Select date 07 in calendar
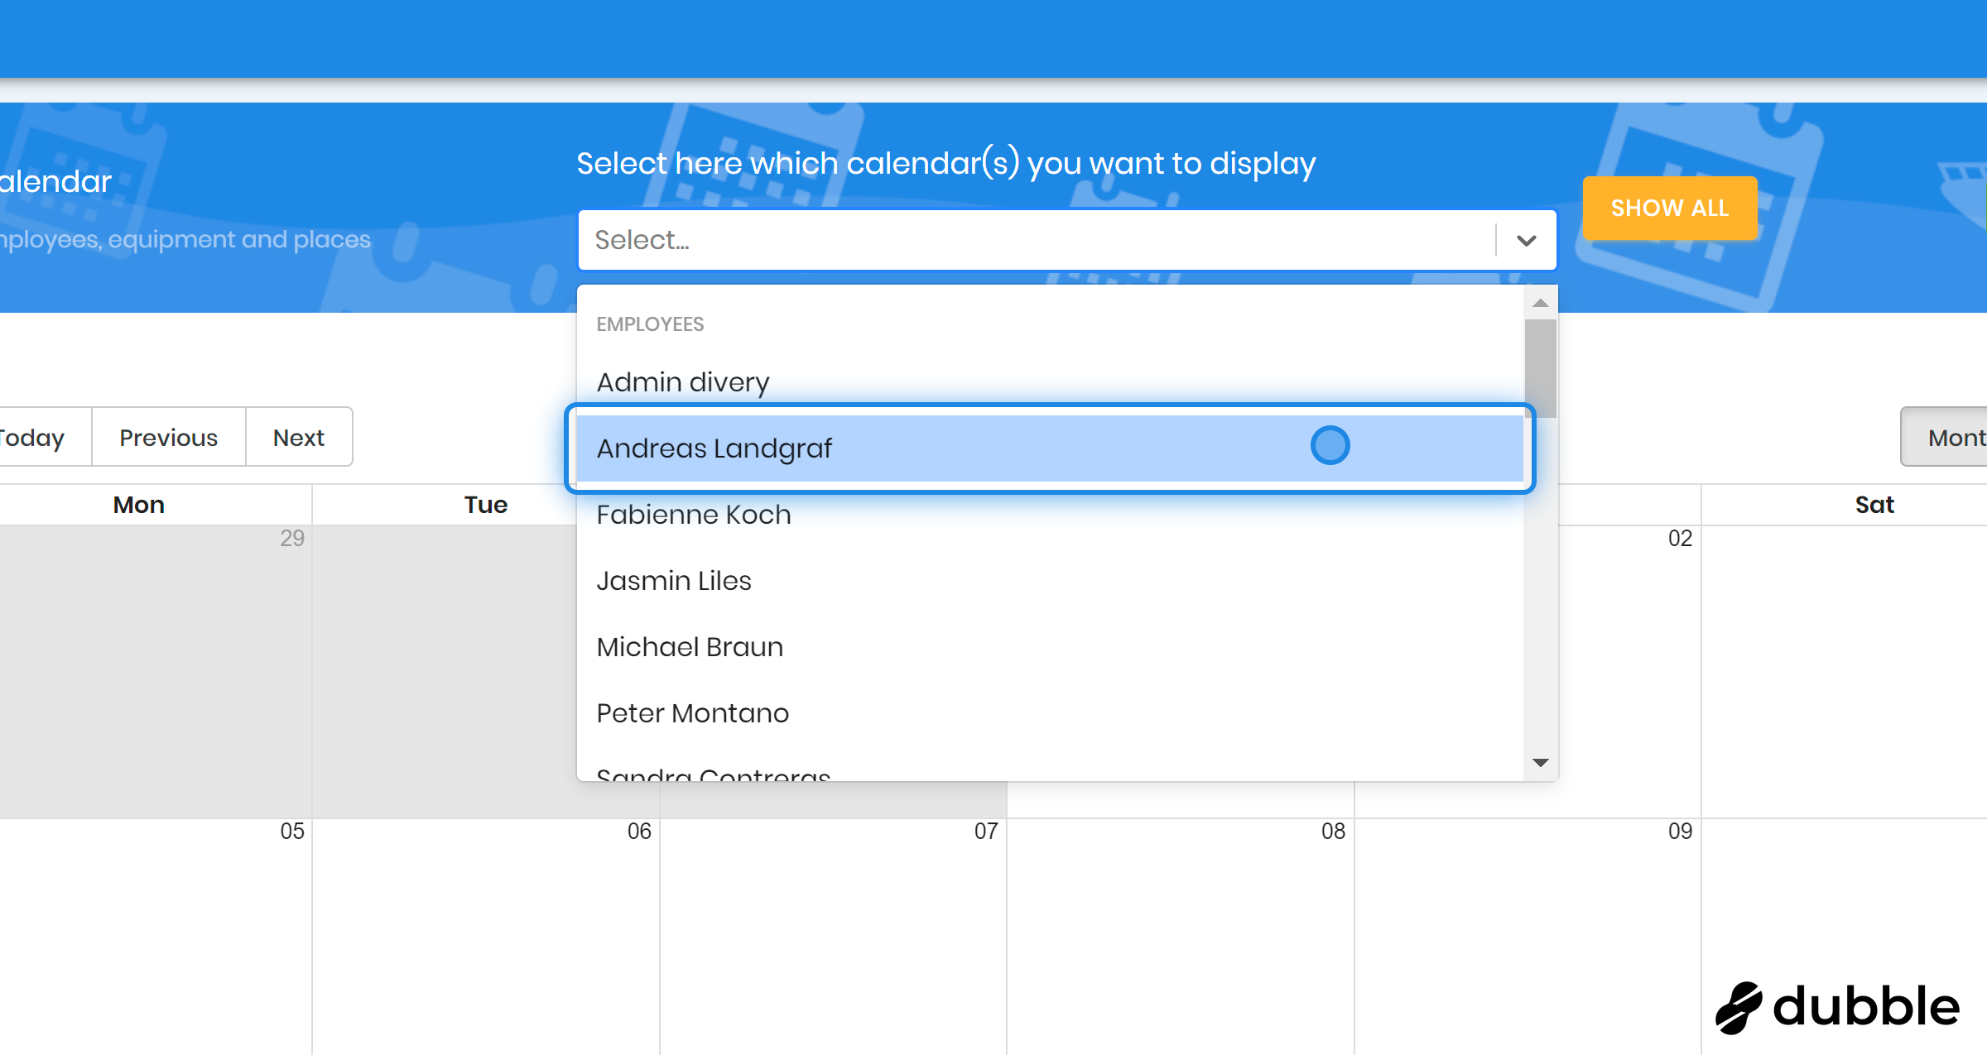The height and width of the screenshot is (1055, 1987). (x=986, y=832)
